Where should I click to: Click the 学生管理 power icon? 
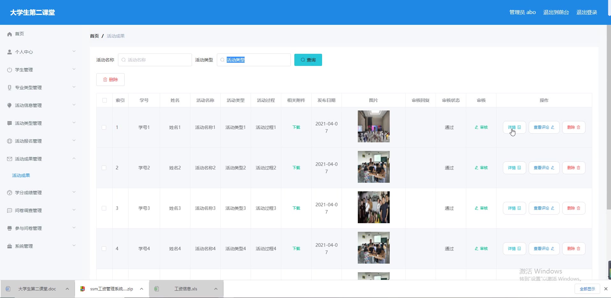10,70
